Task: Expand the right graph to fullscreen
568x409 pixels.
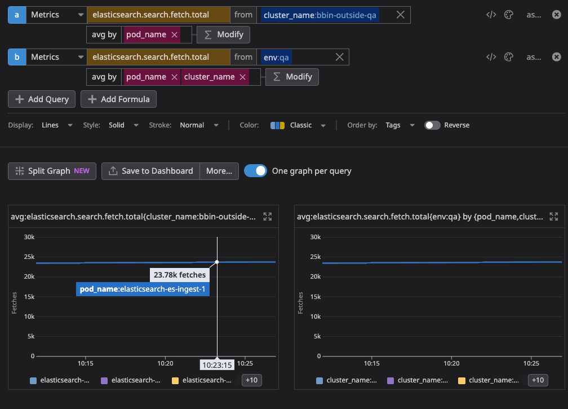Action: (554, 217)
